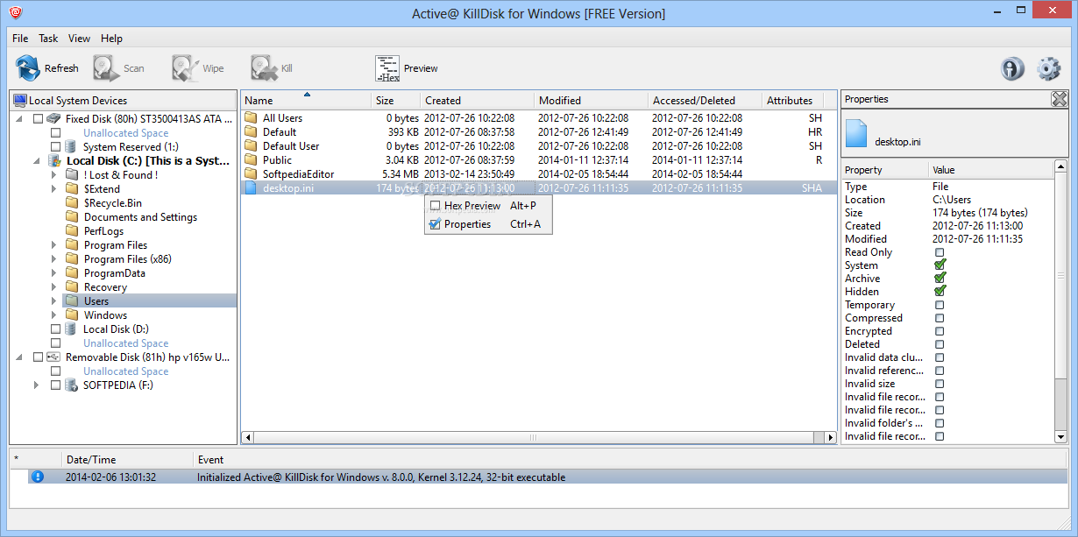Click the Fixed Disk (80h) drive icon
This screenshot has width=1078, height=537.
(54, 118)
